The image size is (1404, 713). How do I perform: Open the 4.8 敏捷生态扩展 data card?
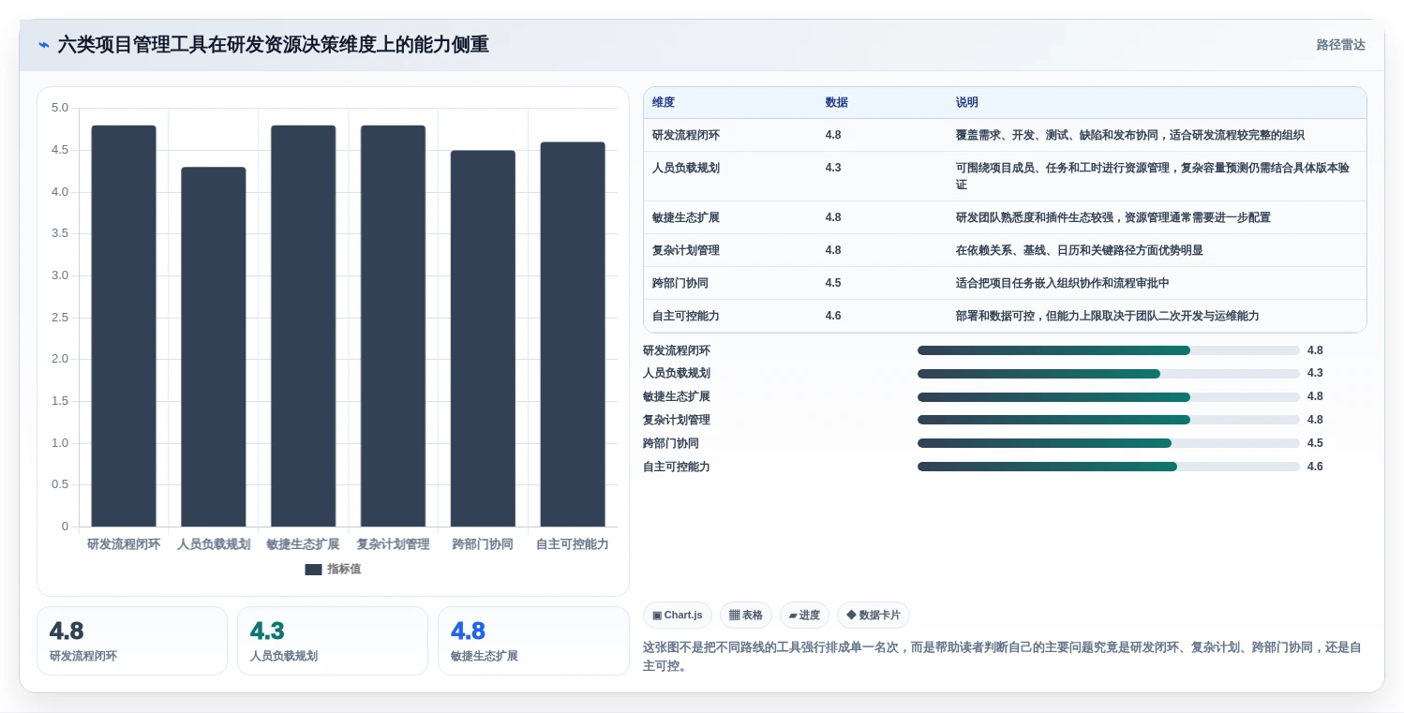click(x=533, y=641)
